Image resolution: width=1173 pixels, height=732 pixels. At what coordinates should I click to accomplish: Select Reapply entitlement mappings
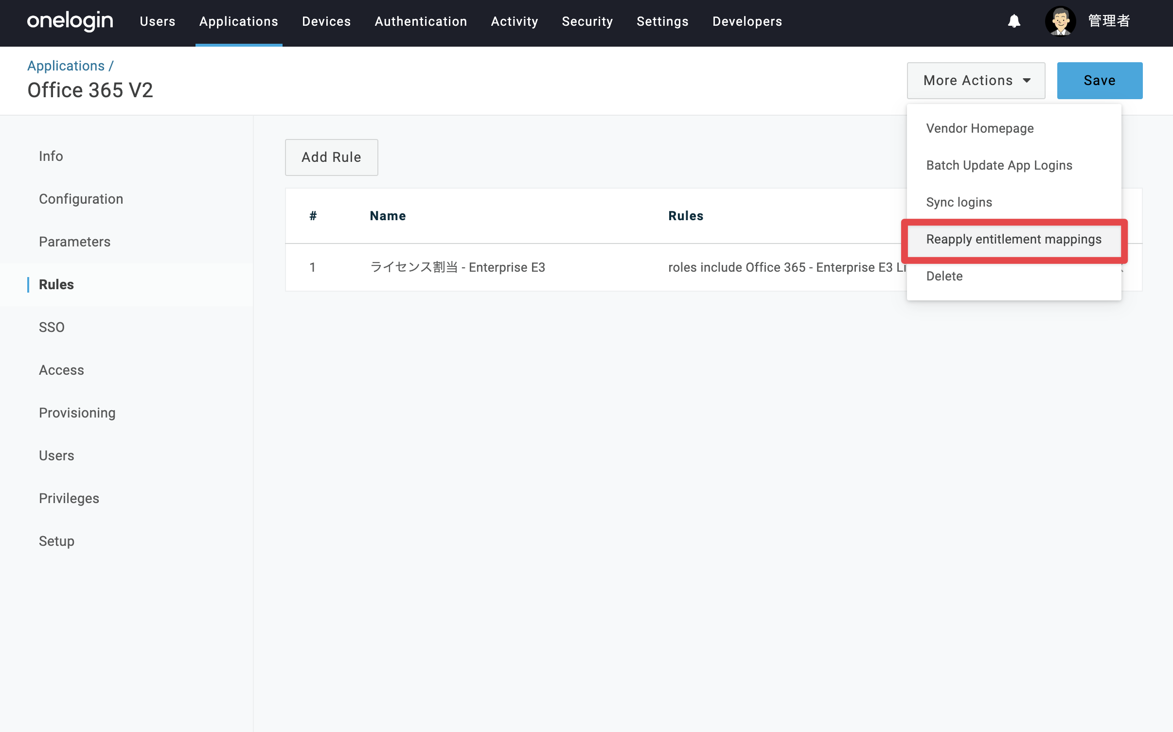[x=1014, y=239]
